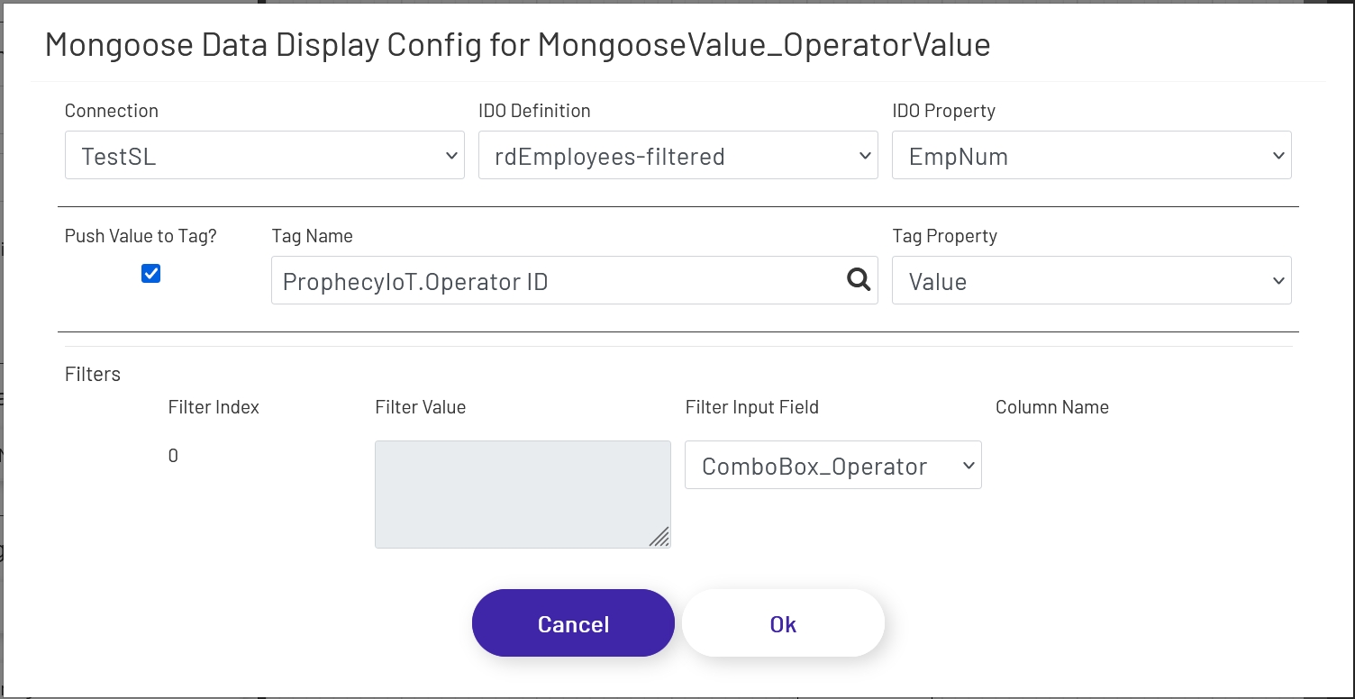Image resolution: width=1355 pixels, height=699 pixels.
Task: Open the ComboBox_Operator filter input dropdown
Action: coord(832,465)
